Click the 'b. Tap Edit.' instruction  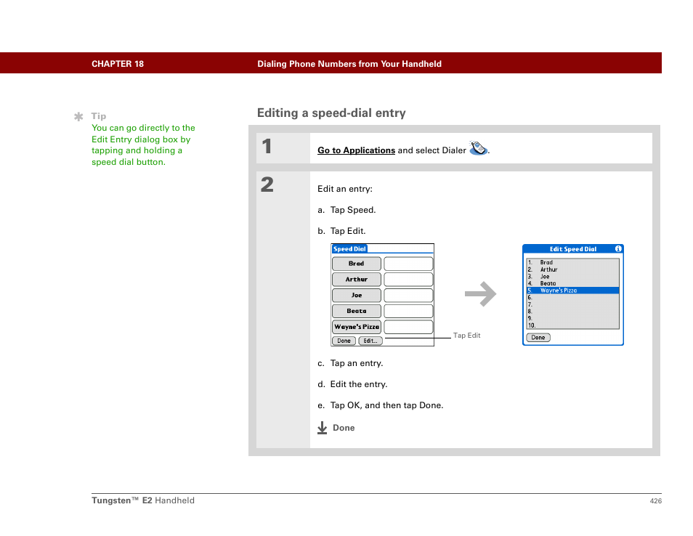tap(341, 231)
